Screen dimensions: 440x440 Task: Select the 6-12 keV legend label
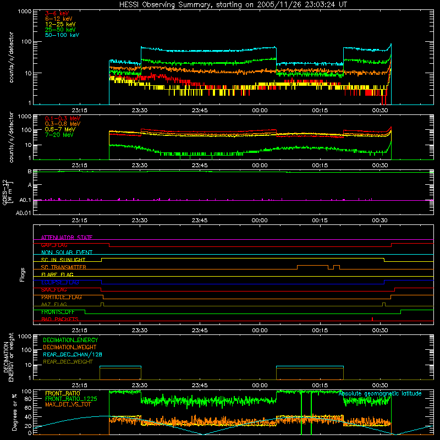(x=59, y=19)
